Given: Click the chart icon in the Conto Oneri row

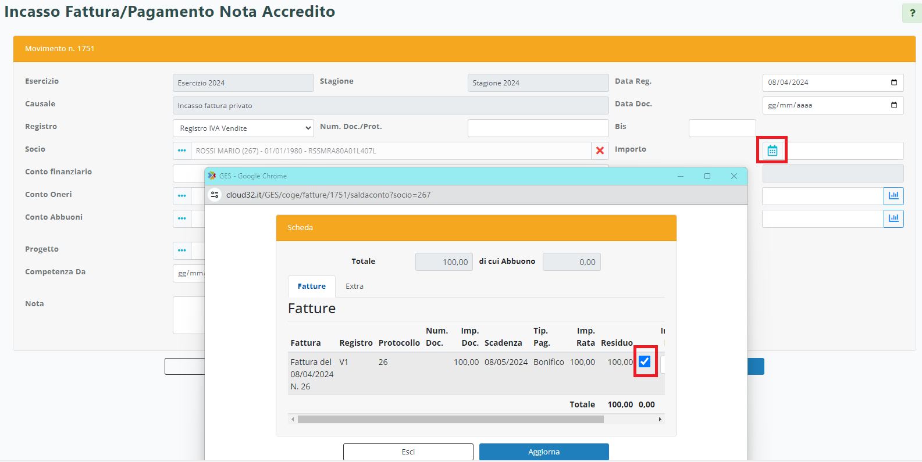Looking at the screenshot, I should 893,196.
